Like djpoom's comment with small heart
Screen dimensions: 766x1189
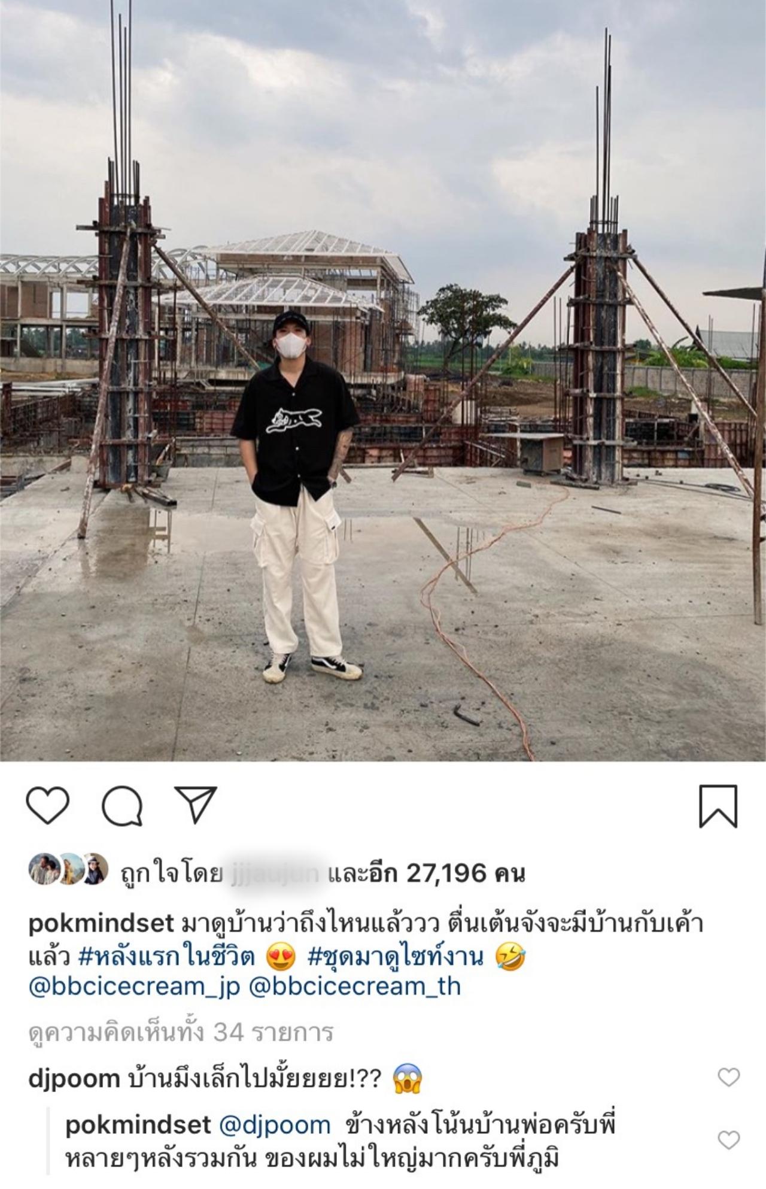(728, 1078)
